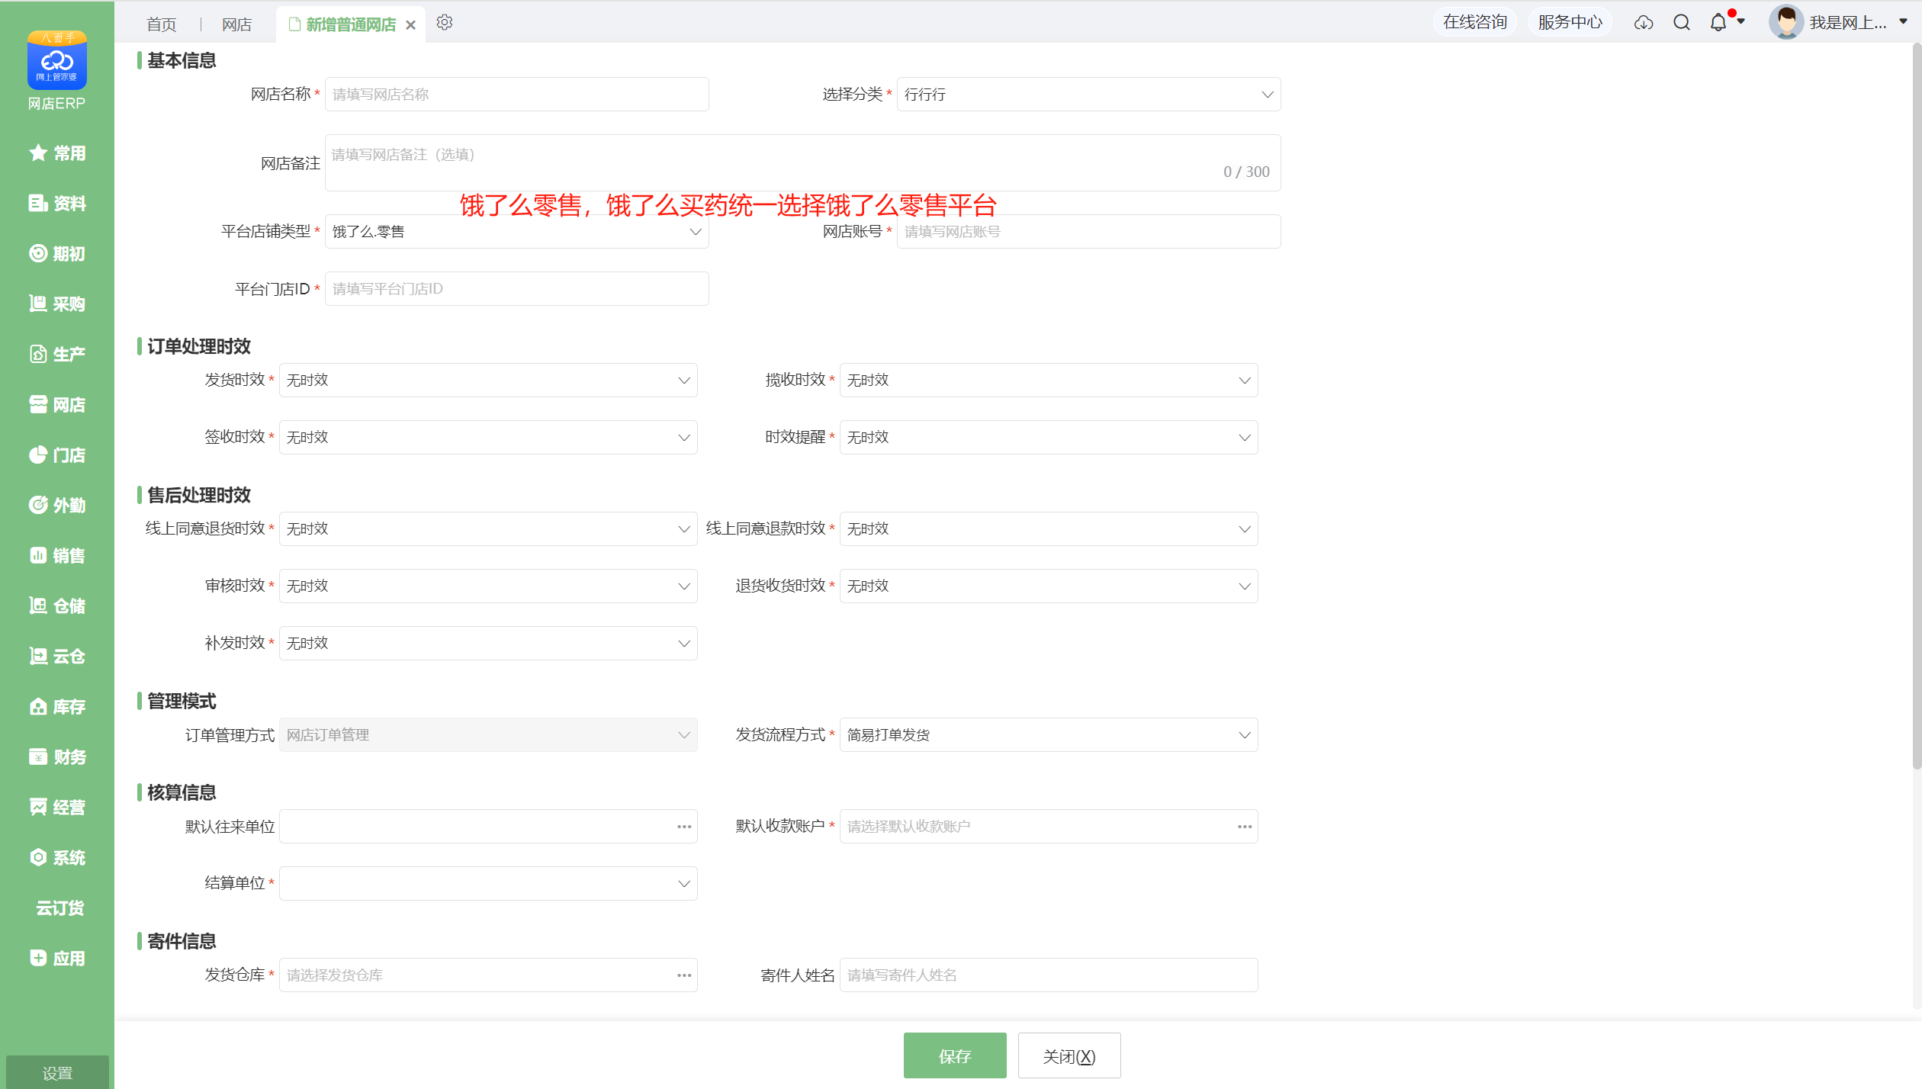Open the 库存 inventory sidebar section

pyautogui.click(x=57, y=707)
